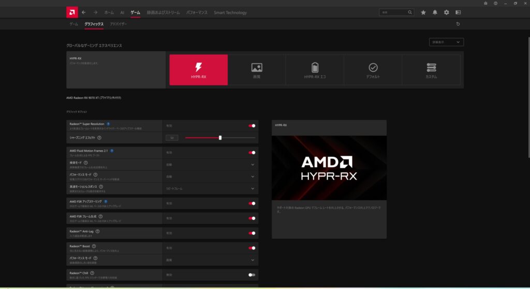The width and height of the screenshot is (530, 289).
Task: Click help icon beside 検索モード
Action: click(x=85, y=163)
